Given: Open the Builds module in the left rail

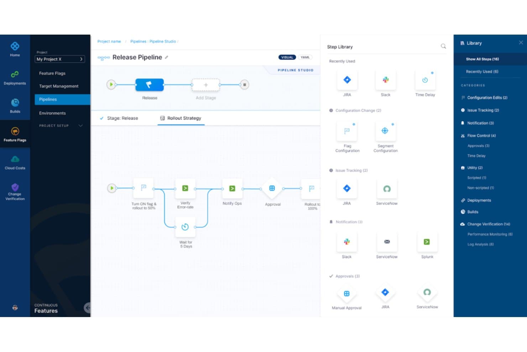Looking at the screenshot, I should [15, 106].
